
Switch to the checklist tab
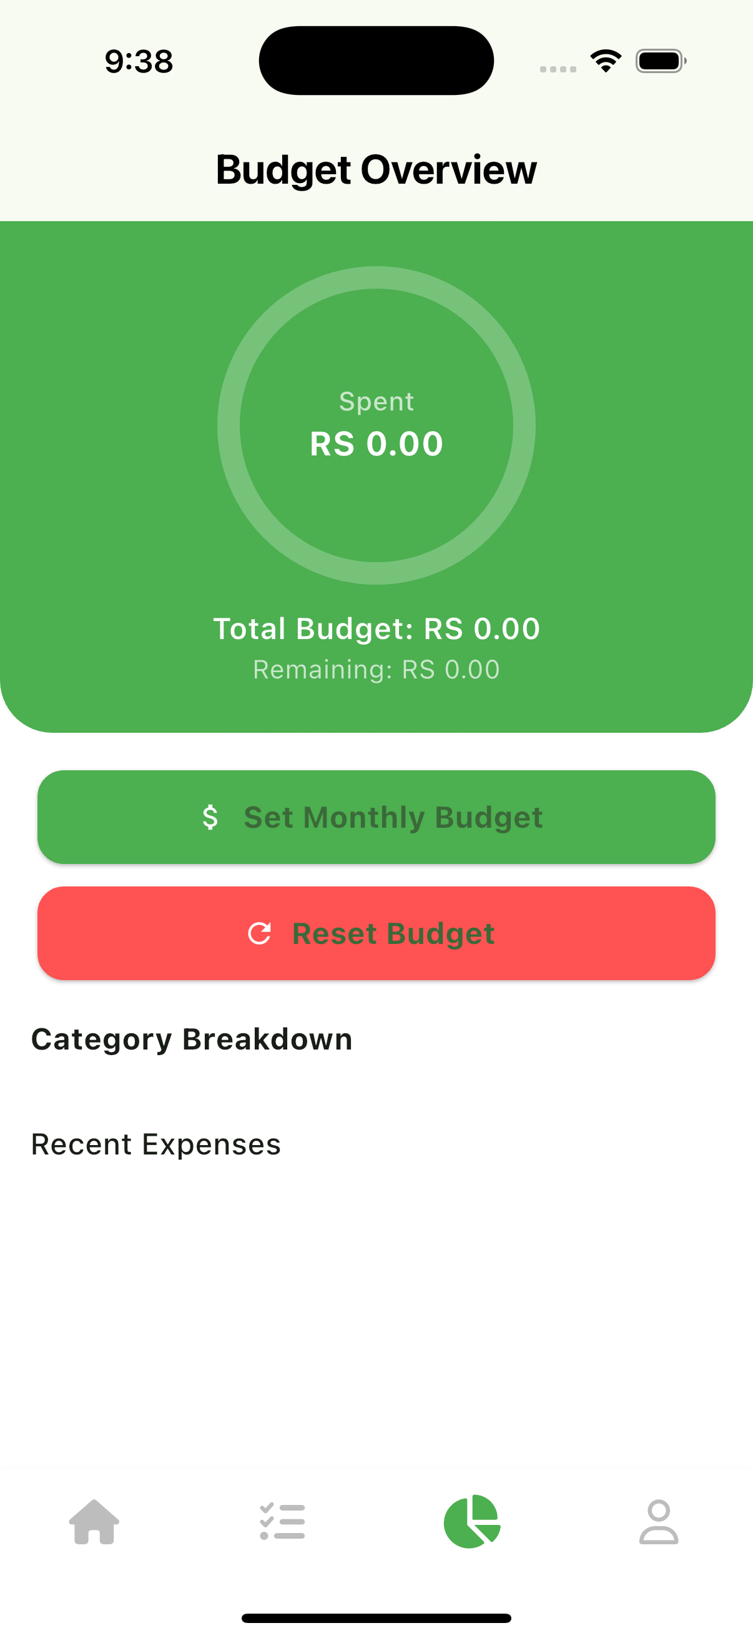point(282,1522)
